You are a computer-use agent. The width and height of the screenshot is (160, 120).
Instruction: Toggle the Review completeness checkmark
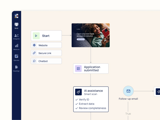tap(76, 108)
